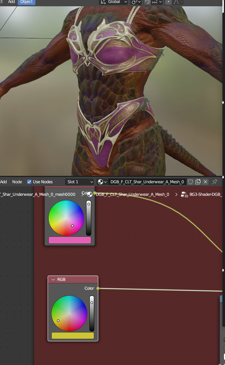
Task: Open the Object menu in the viewport header
Action: (27, 2)
